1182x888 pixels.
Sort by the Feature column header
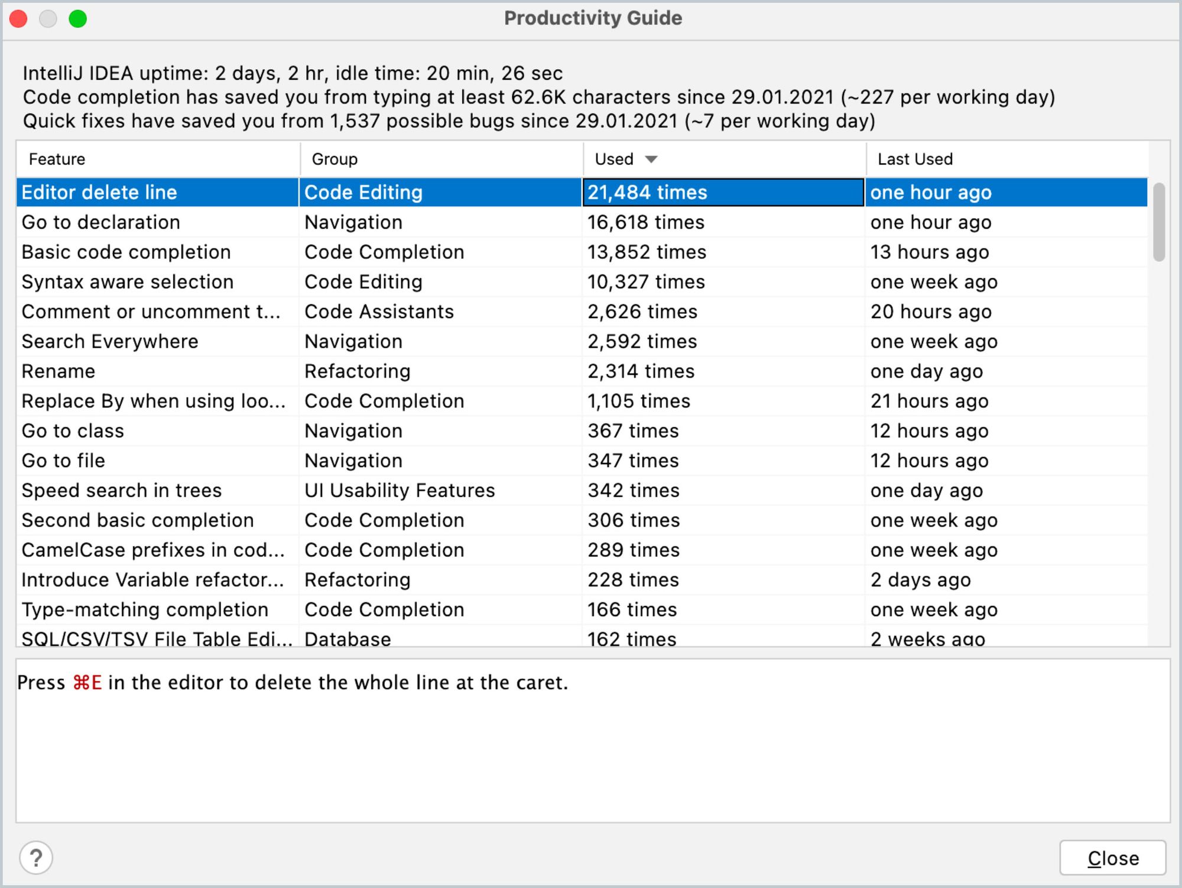[x=158, y=159]
